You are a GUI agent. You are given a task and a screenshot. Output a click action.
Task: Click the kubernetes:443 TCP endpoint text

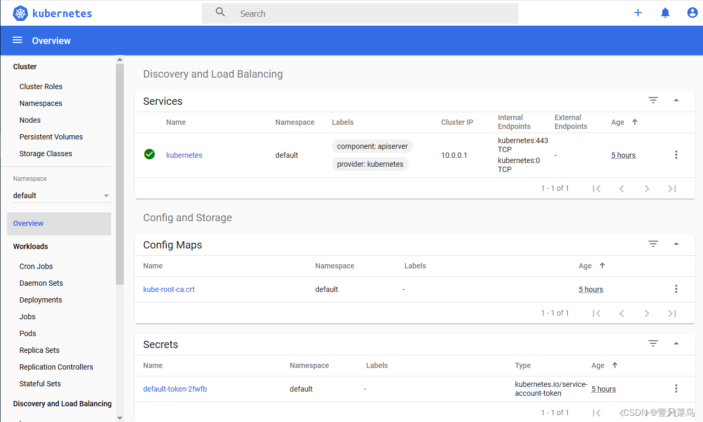pyautogui.click(x=523, y=145)
